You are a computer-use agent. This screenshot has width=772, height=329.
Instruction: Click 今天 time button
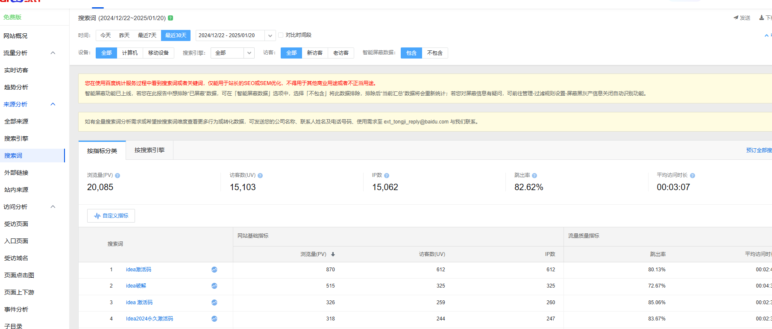point(106,35)
